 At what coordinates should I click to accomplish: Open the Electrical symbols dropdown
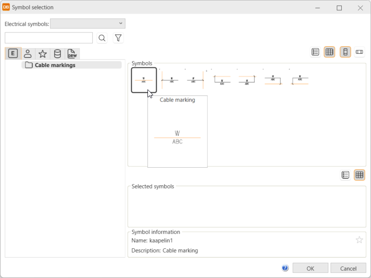click(88, 24)
